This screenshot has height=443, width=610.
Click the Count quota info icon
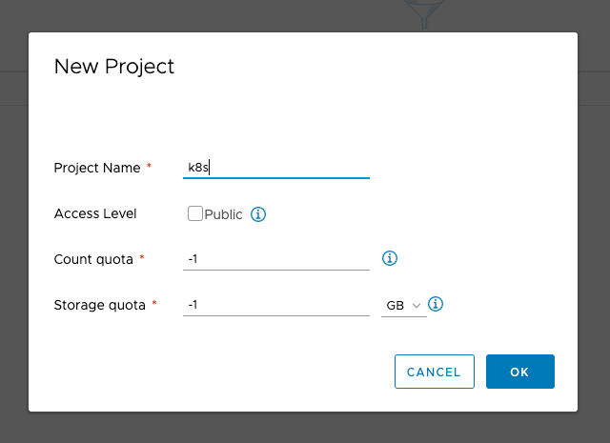(x=390, y=258)
